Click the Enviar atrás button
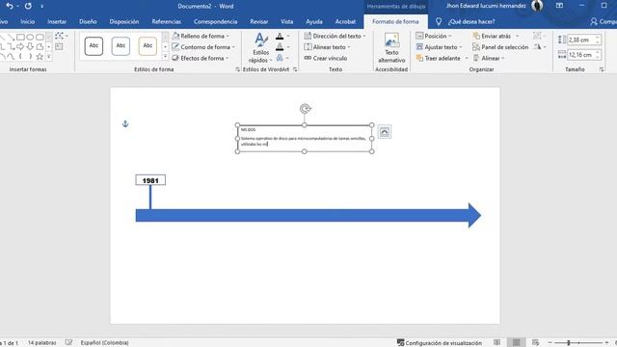 [x=492, y=36]
